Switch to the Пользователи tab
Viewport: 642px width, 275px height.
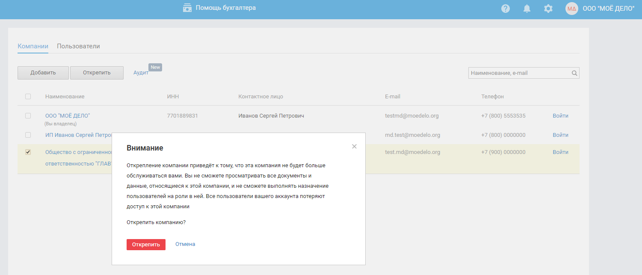(x=78, y=46)
